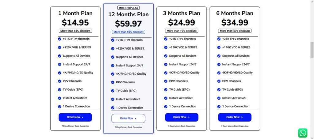This screenshot has width=314, height=139.
Task: Click checkmark icon beside 6 Months Instant Activation!
Action: (x=219, y=98)
